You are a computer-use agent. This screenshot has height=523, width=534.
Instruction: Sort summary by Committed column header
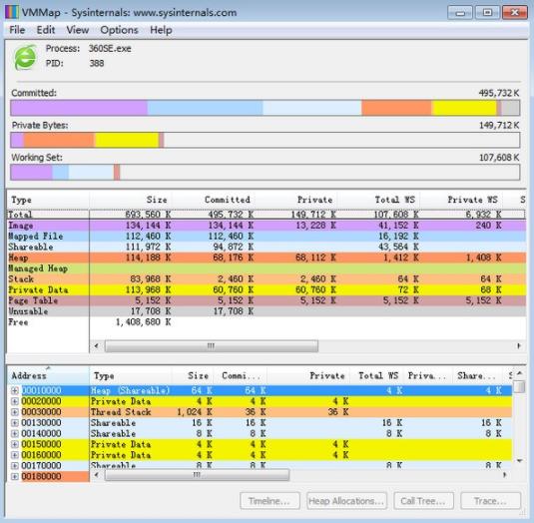tap(214, 200)
